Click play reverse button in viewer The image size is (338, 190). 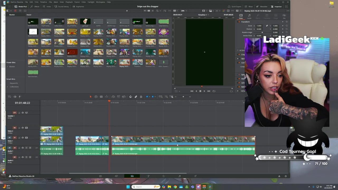(x=196, y=91)
